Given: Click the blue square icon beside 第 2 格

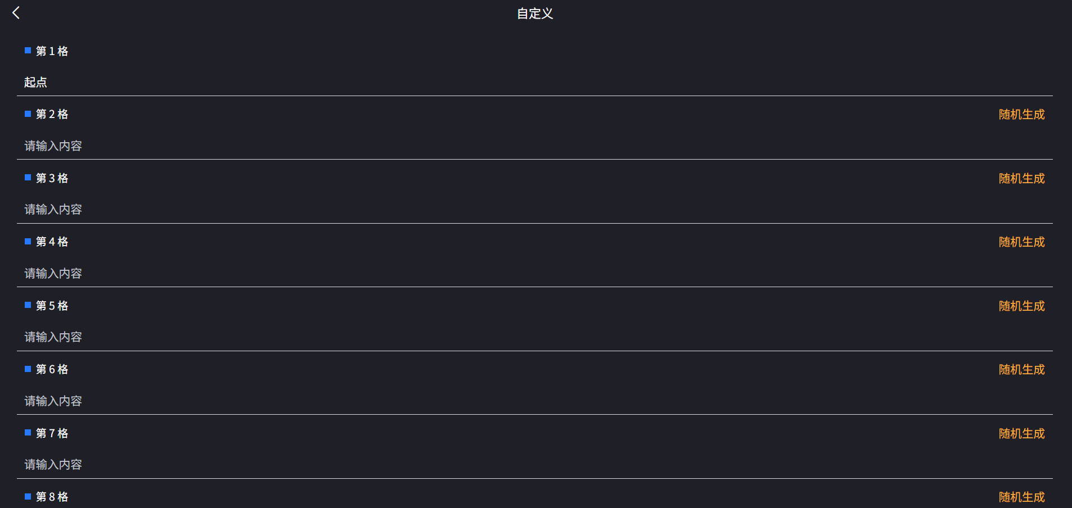Looking at the screenshot, I should [28, 114].
